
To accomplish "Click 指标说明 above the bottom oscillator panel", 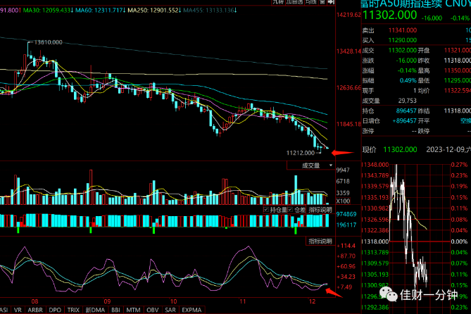I will coord(320,241).
